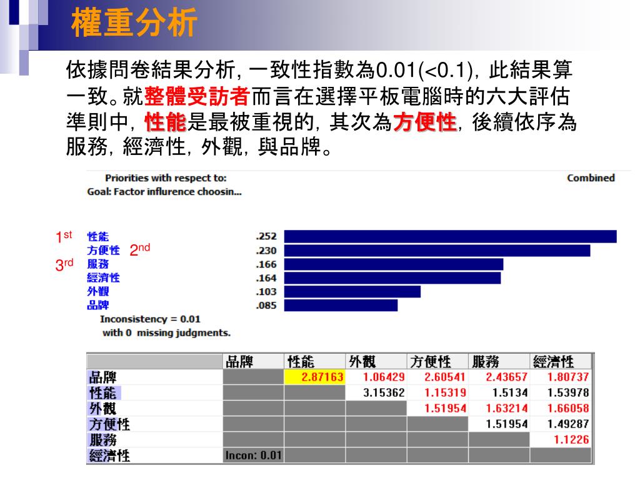Click the red text 整體受訪者

click(x=197, y=97)
